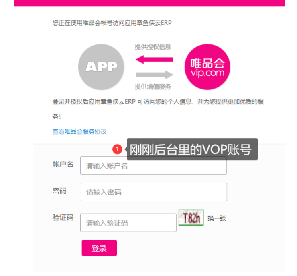Click the T82h captcha image
Image resolution: width=297 pixels, height=276 pixels.
point(191,218)
